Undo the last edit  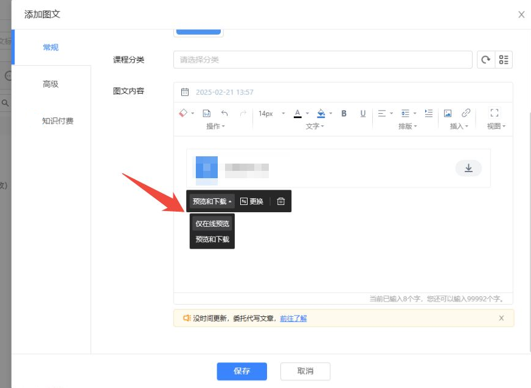click(224, 113)
